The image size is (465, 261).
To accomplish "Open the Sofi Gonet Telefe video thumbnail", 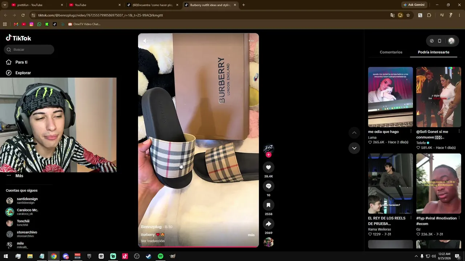I will click(x=438, y=97).
